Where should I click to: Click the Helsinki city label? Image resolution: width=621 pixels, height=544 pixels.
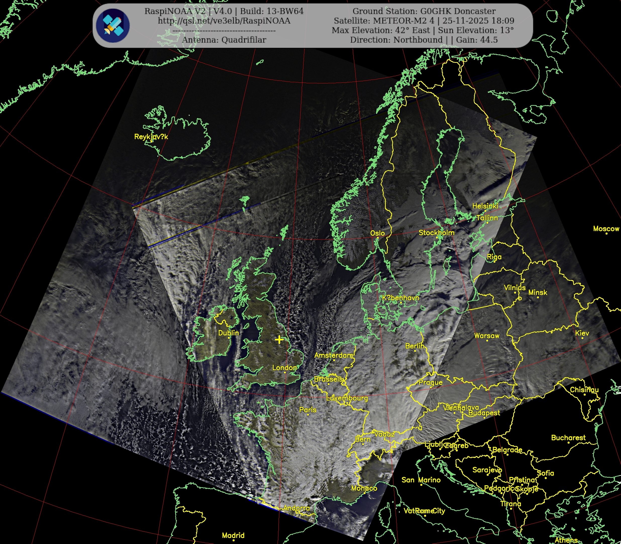click(x=485, y=206)
